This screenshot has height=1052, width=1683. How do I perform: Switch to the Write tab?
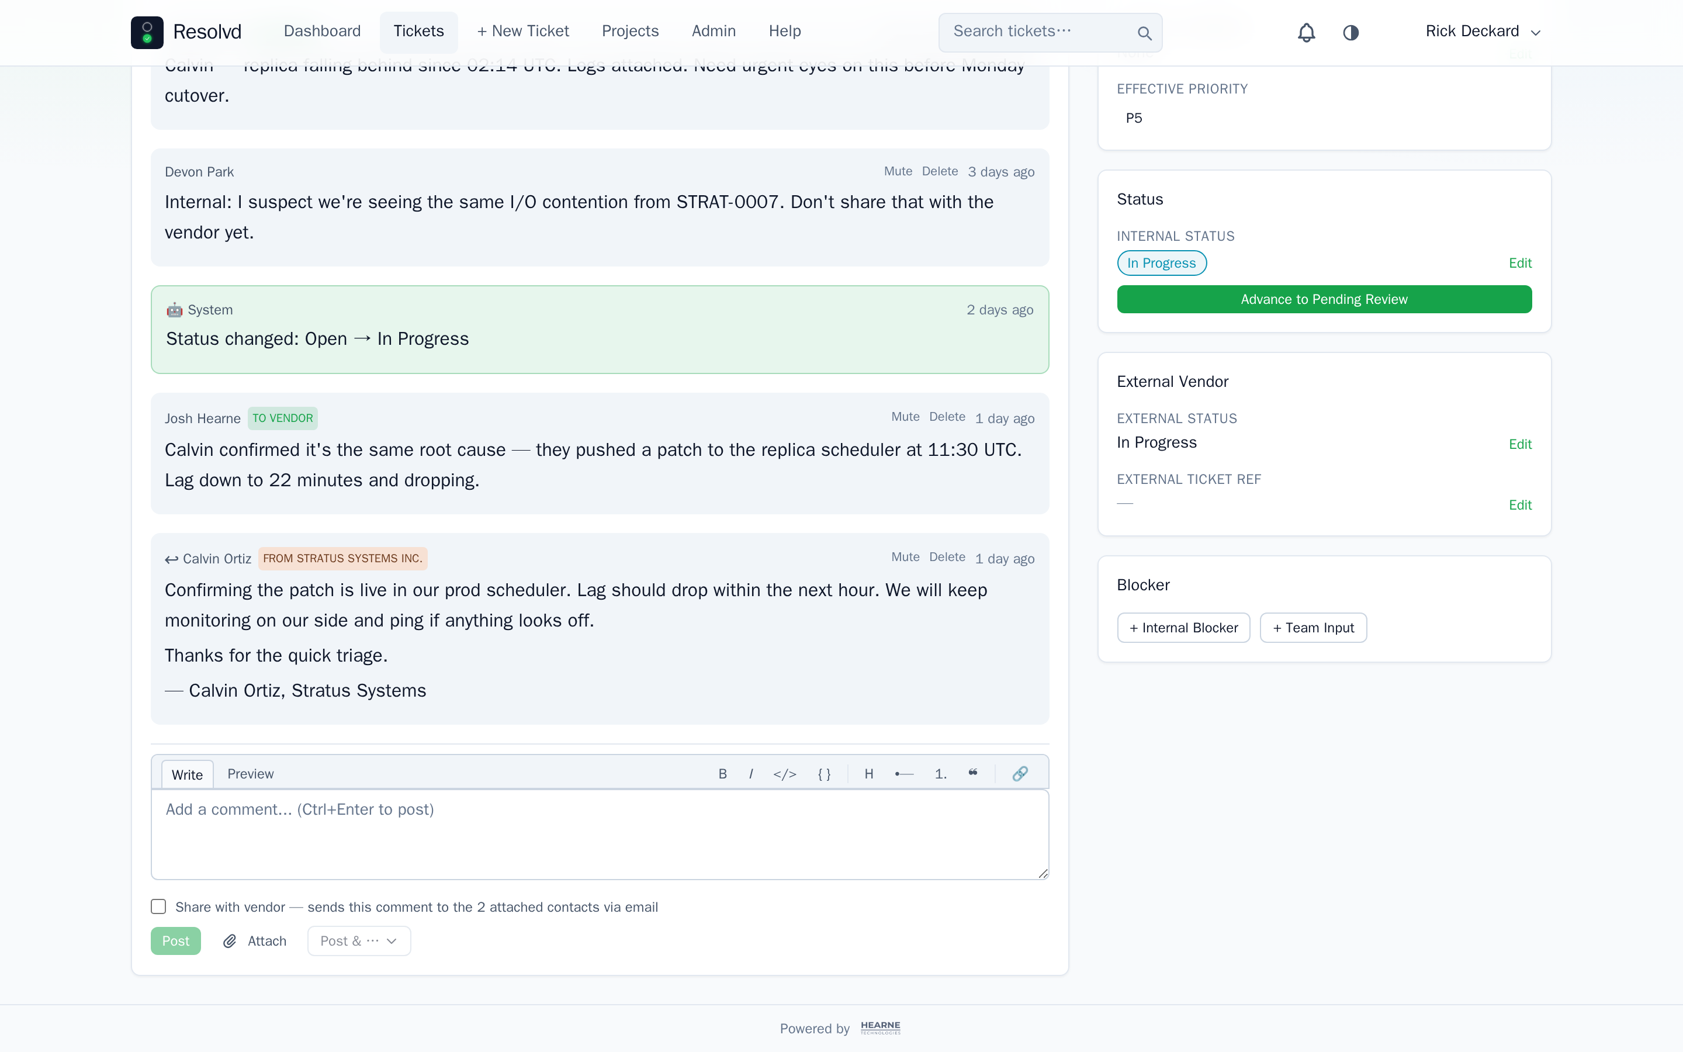coord(187,774)
